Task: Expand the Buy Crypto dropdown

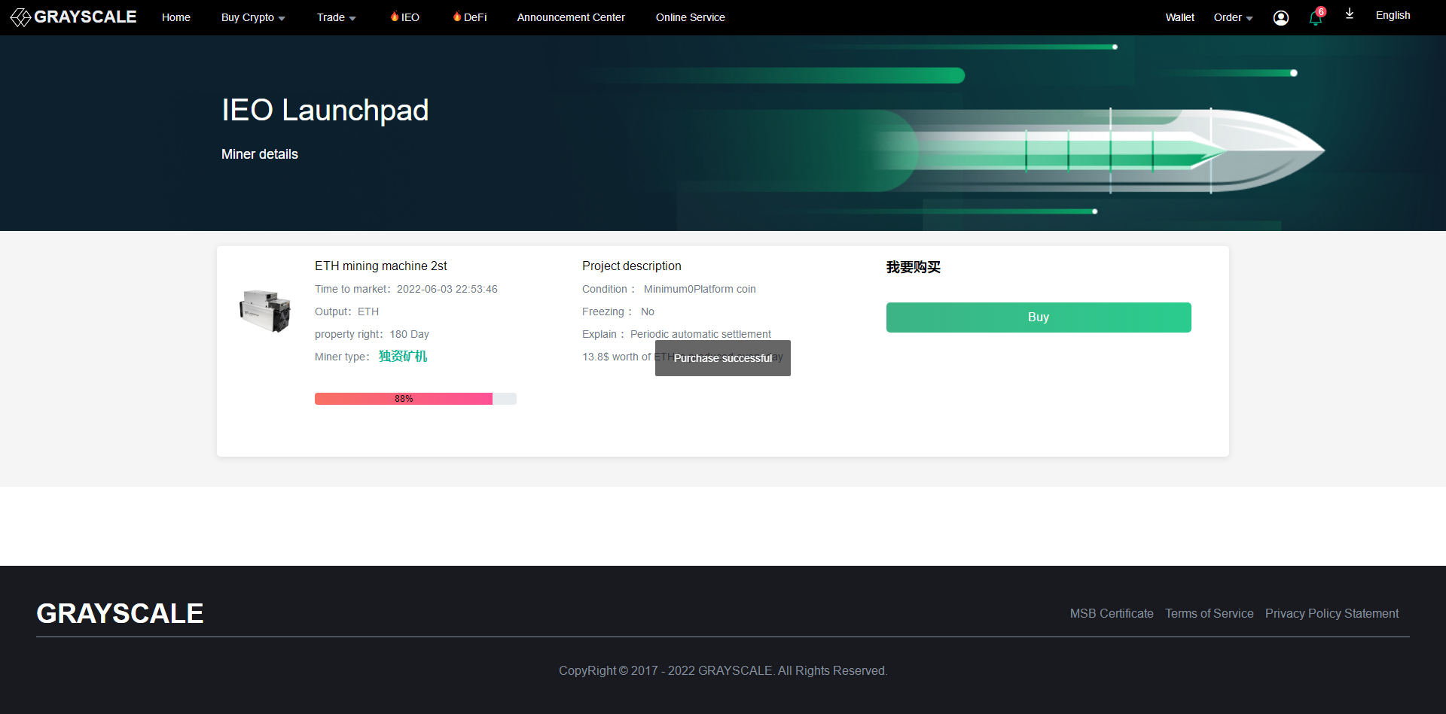Action: pyautogui.click(x=253, y=17)
